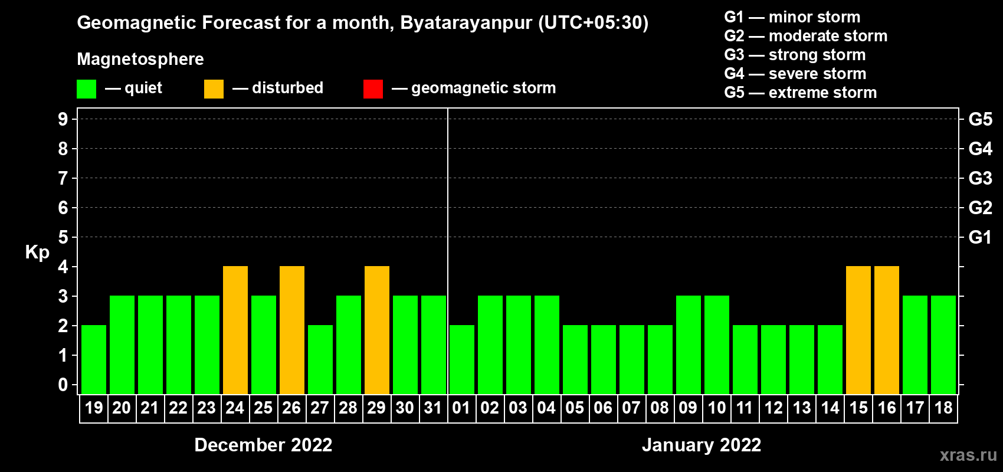
Task: Click the January 2022 month label
Action: coord(702,445)
